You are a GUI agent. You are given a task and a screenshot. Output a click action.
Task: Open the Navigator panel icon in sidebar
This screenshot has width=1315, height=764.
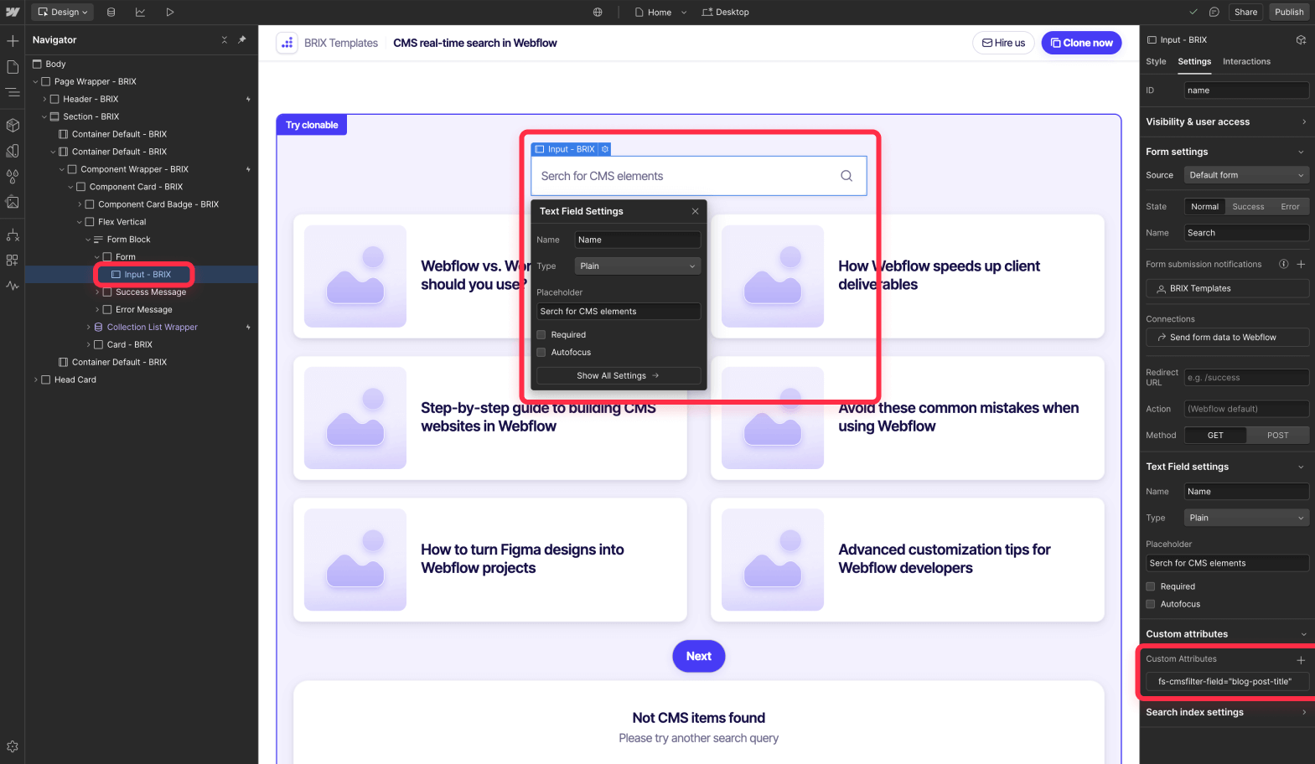(13, 92)
